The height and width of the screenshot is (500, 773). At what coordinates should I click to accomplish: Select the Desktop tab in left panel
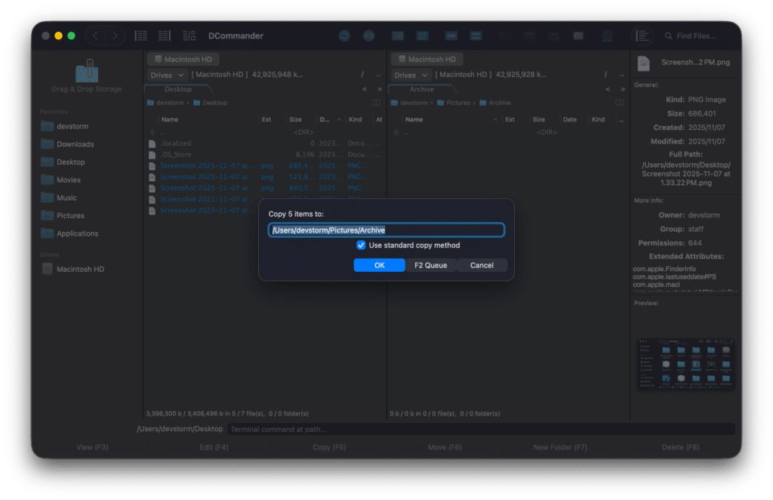[x=178, y=89]
